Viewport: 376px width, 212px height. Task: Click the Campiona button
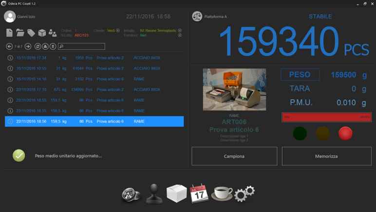tap(234, 156)
